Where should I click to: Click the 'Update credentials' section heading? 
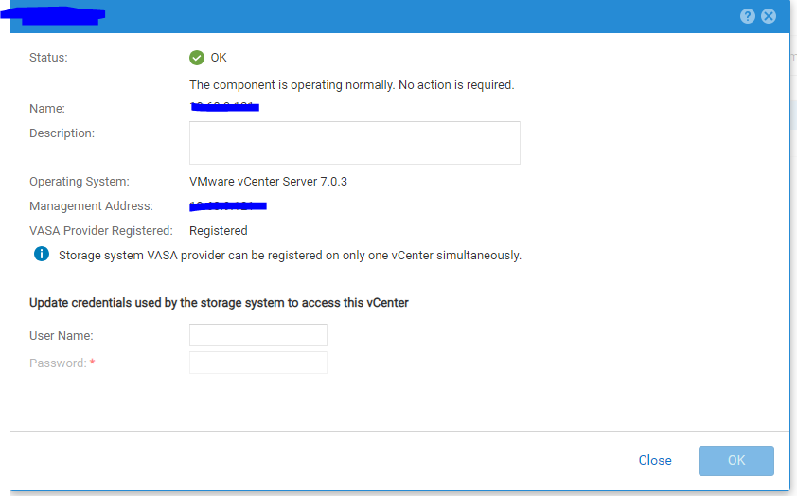click(219, 303)
